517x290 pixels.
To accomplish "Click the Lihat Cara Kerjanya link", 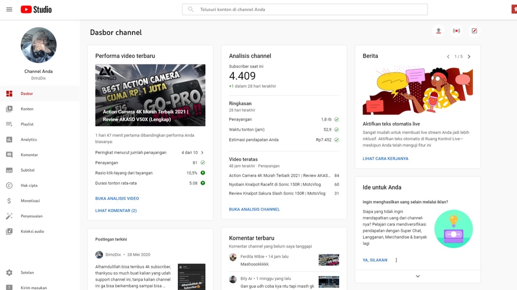I will (x=386, y=158).
